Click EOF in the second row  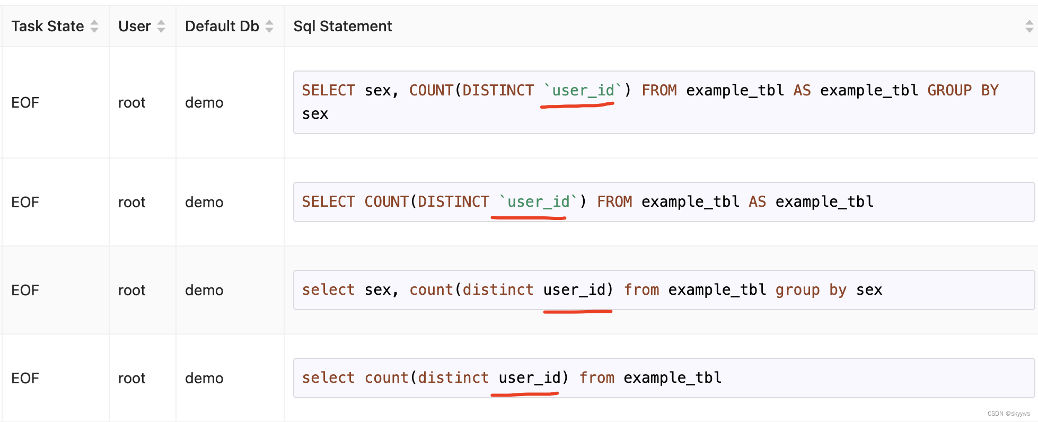click(25, 202)
